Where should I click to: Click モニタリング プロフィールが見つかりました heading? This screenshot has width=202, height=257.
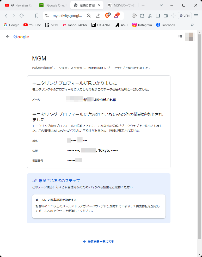[x=75, y=83]
